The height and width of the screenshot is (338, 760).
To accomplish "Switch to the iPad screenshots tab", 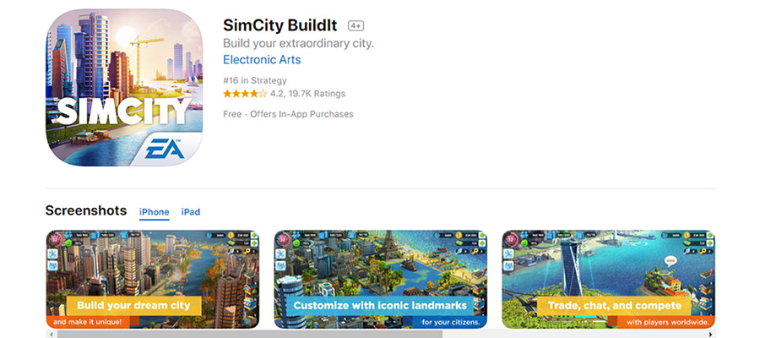I will (x=191, y=212).
